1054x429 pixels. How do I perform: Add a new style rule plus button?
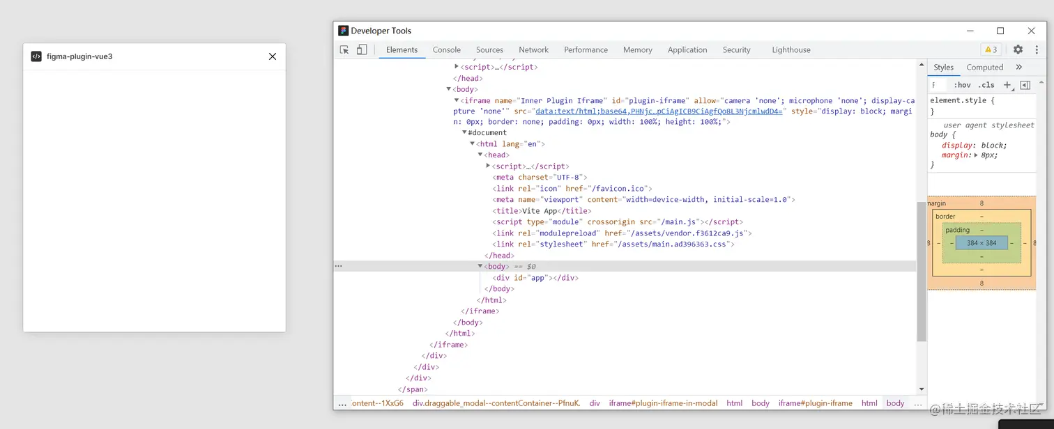pyautogui.click(x=1007, y=85)
